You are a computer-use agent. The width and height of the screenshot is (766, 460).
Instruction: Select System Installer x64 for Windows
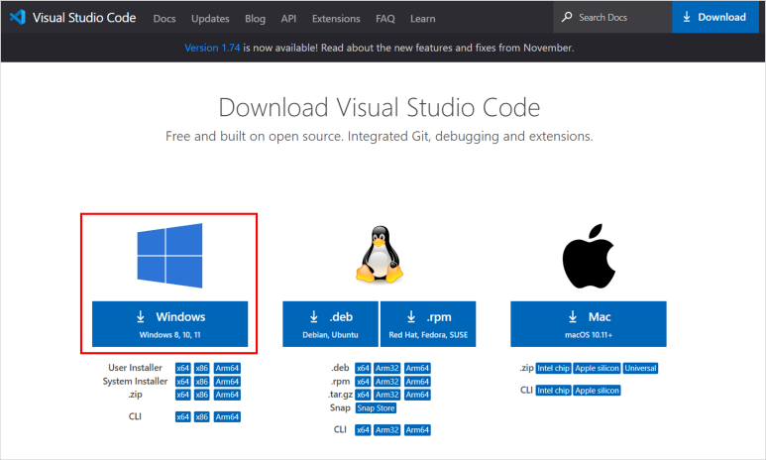(x=182, y=382)
